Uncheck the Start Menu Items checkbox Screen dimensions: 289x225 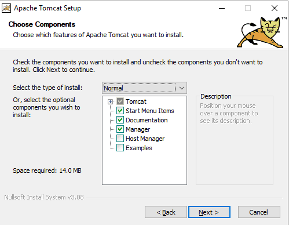(x=120, y=111)
